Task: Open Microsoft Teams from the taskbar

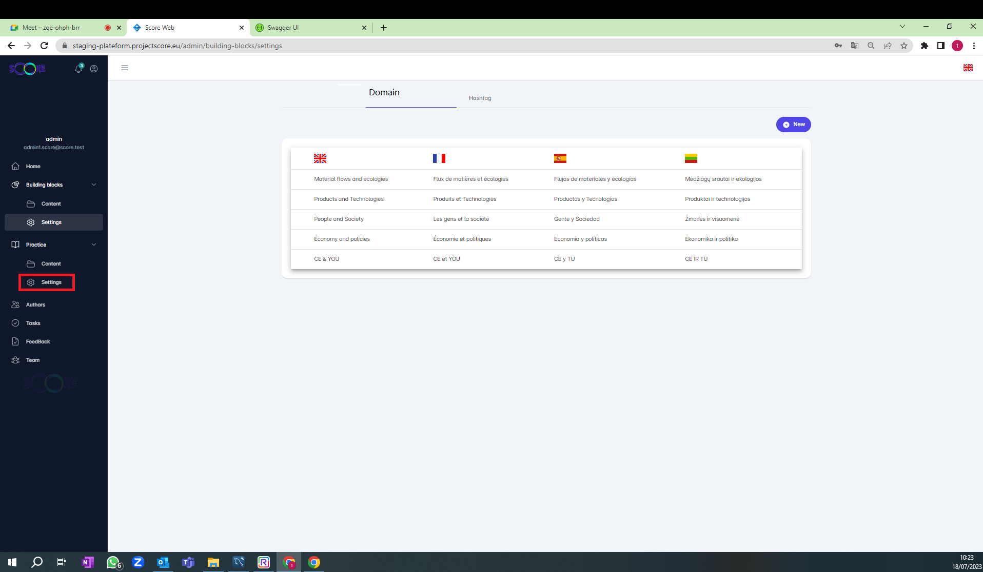Action: point(188,562)
